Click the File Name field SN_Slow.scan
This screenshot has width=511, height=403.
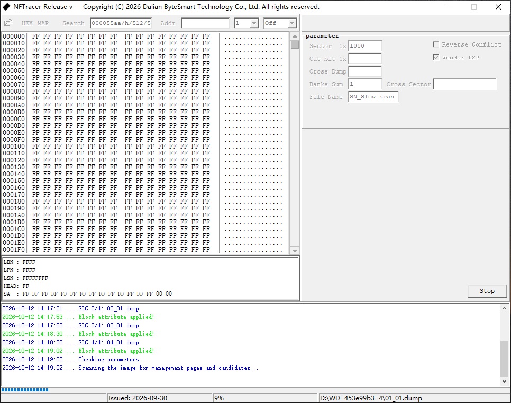(x=373, y=97)
